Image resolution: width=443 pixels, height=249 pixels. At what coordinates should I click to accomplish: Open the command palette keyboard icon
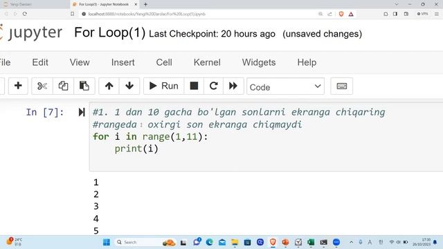tap(341, 86)
